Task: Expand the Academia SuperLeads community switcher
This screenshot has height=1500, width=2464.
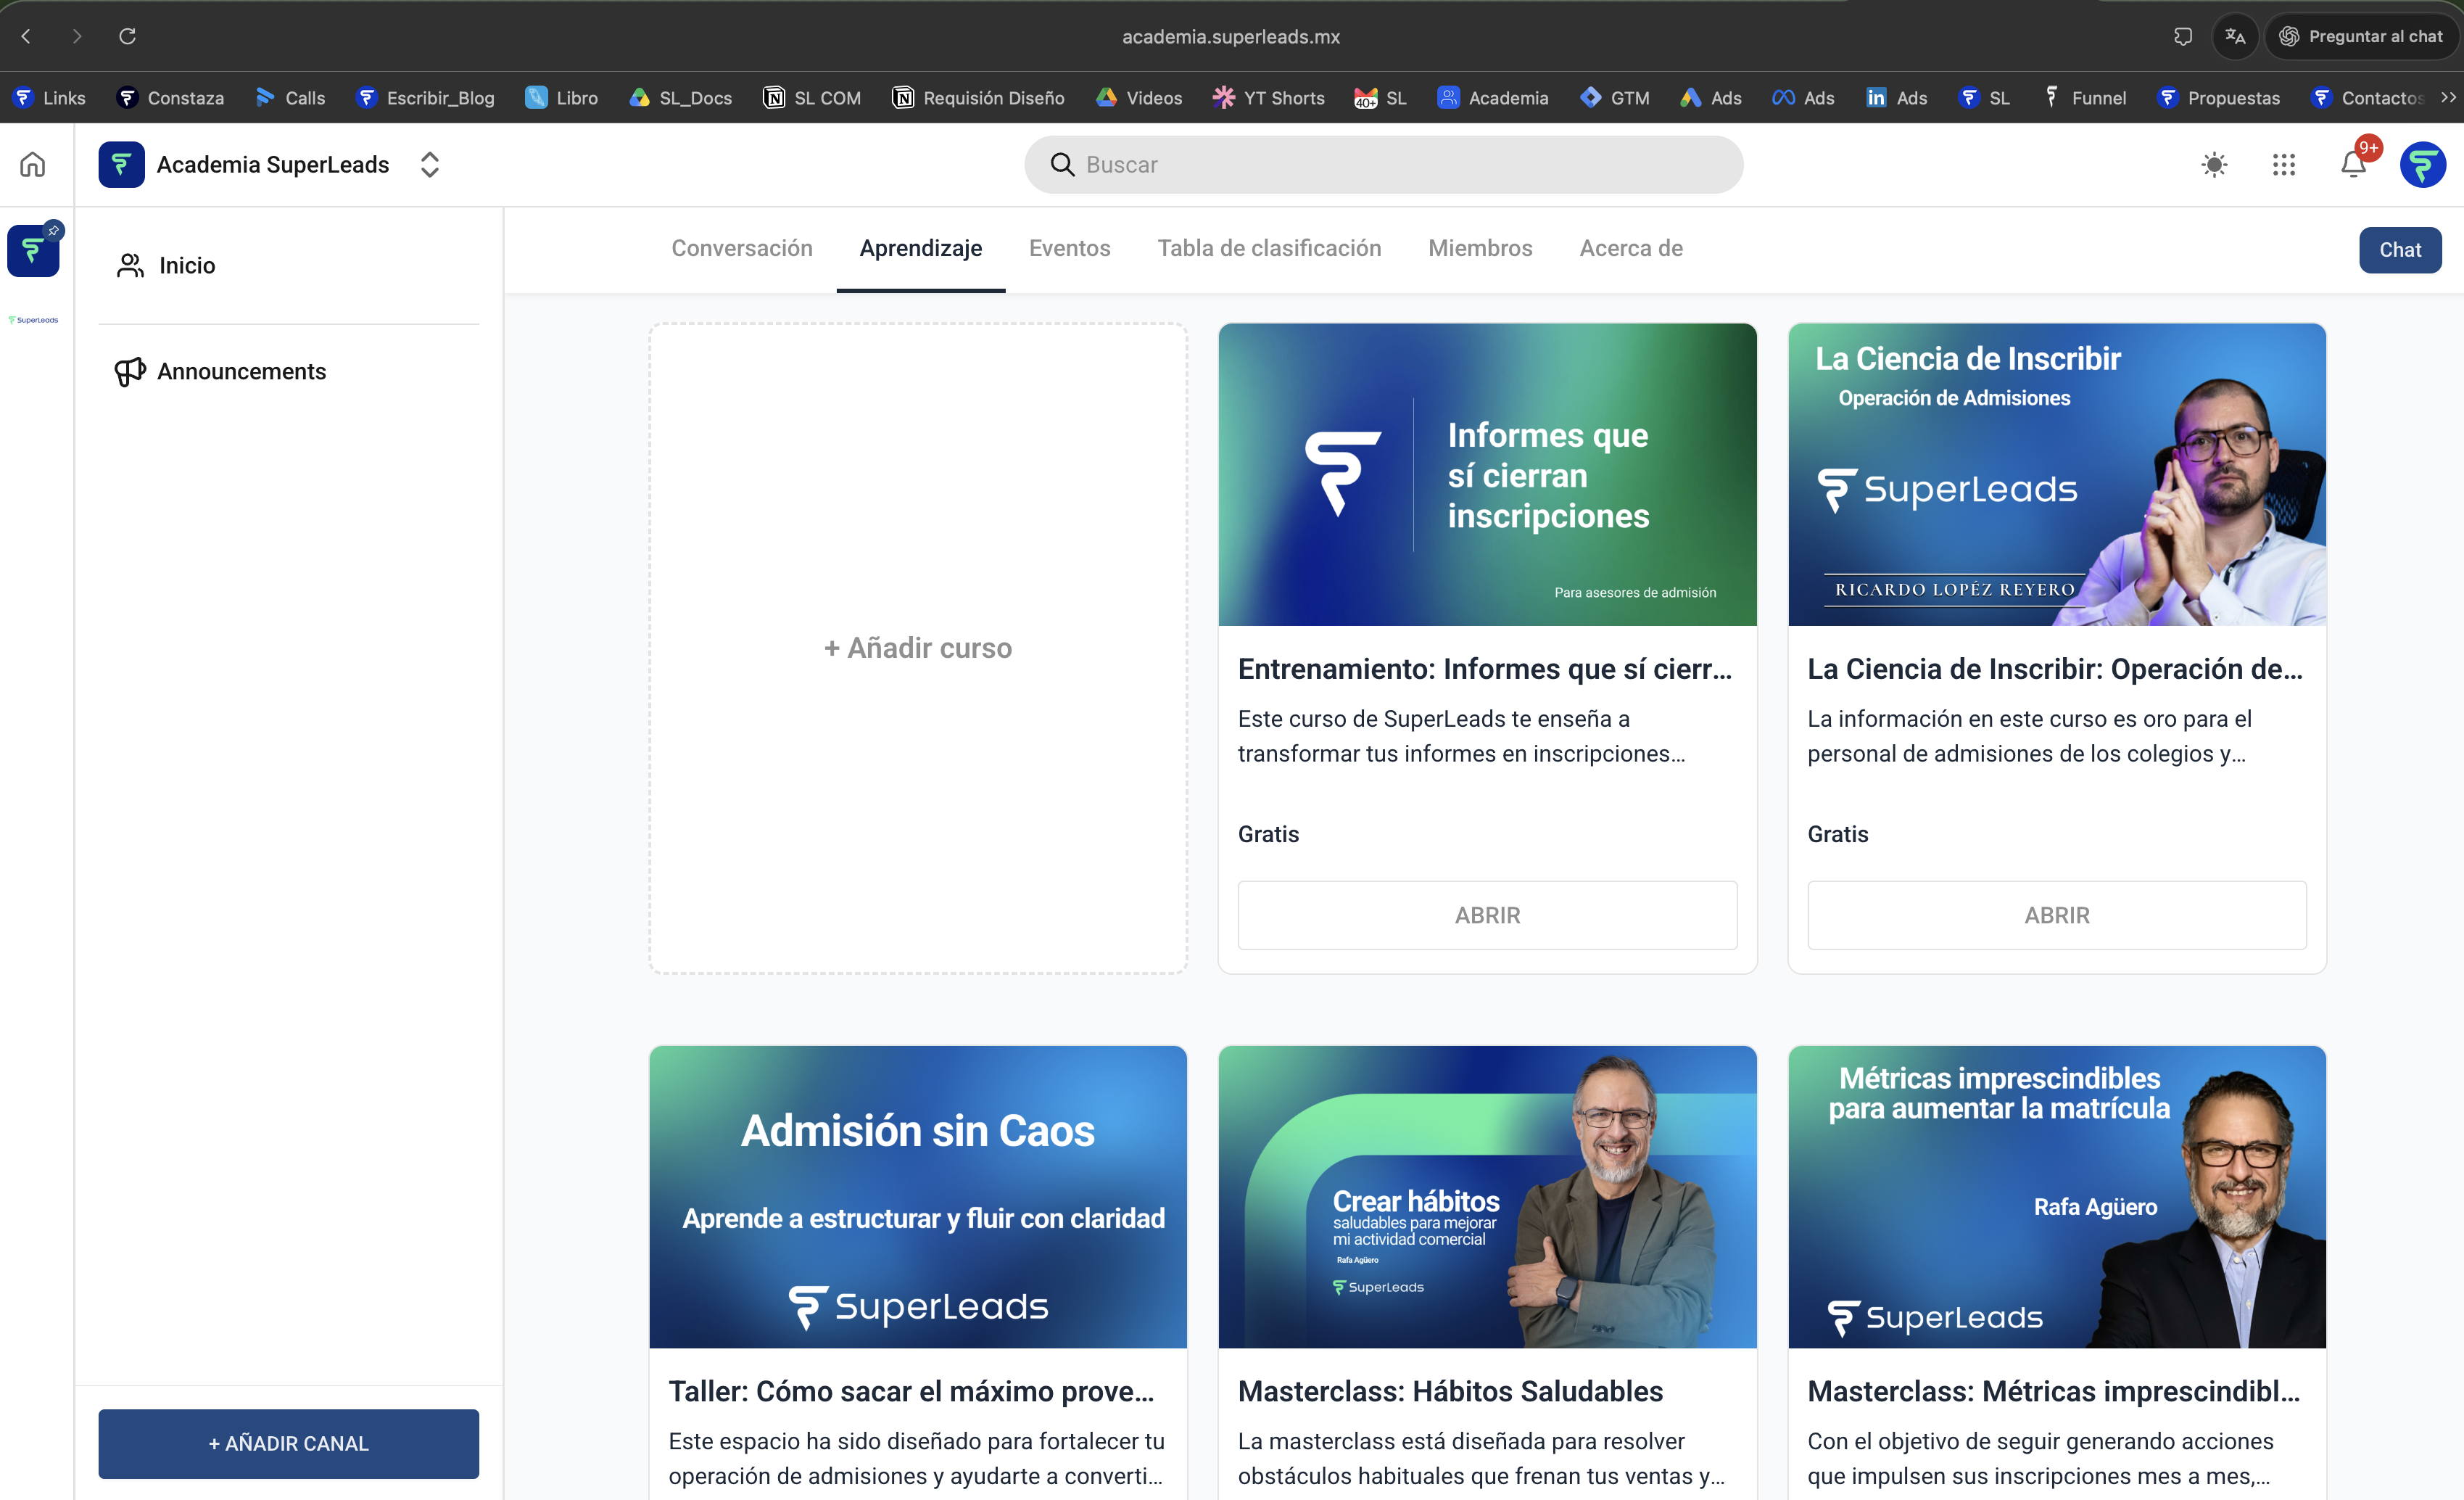Action: pyautogui.click(x=430, y=164)
